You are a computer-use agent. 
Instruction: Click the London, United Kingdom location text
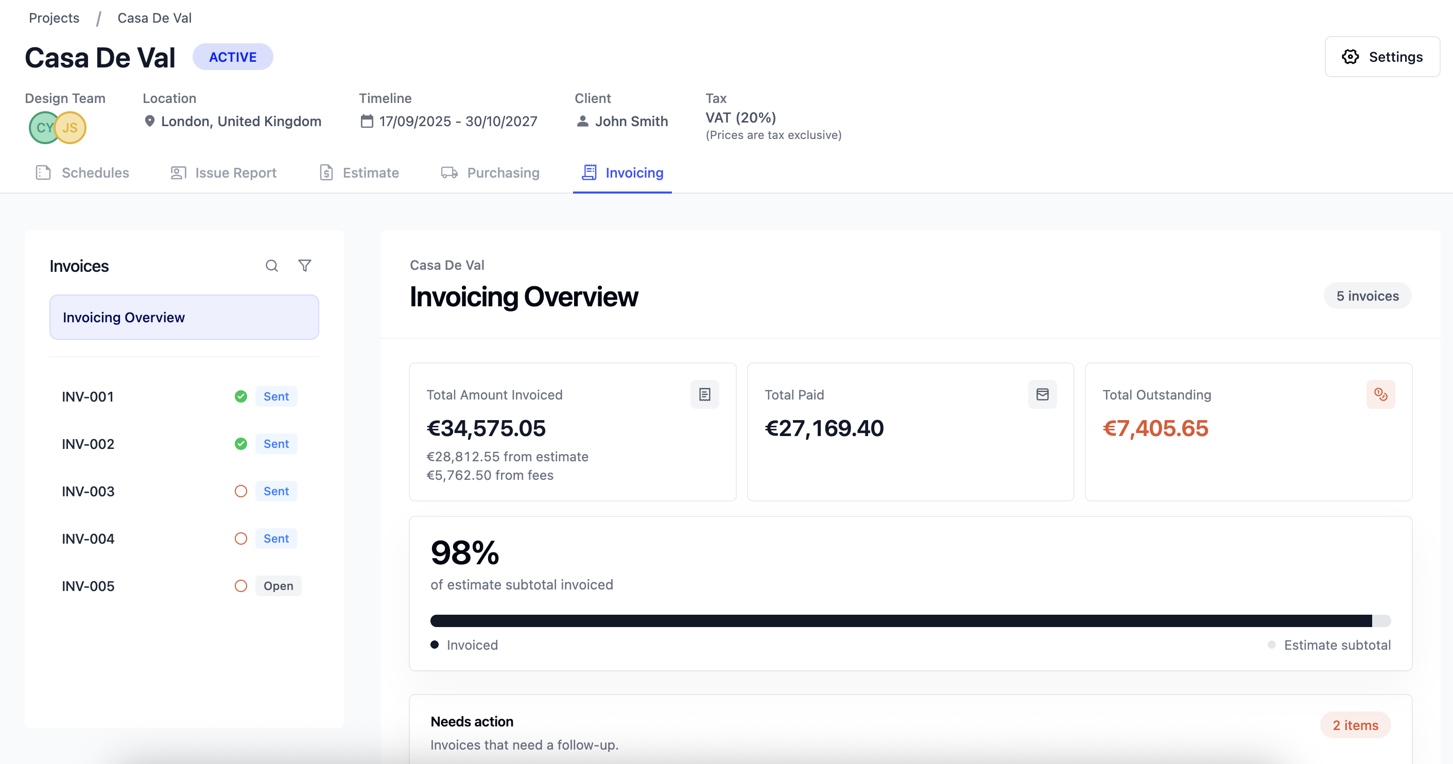pyautogui.click(x=241, y=121)
